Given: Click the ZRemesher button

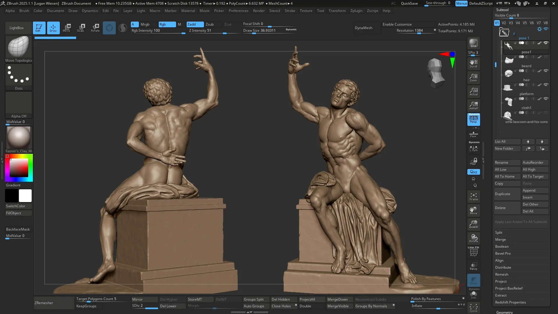Looking at the screenshot, I should (54, 303).
